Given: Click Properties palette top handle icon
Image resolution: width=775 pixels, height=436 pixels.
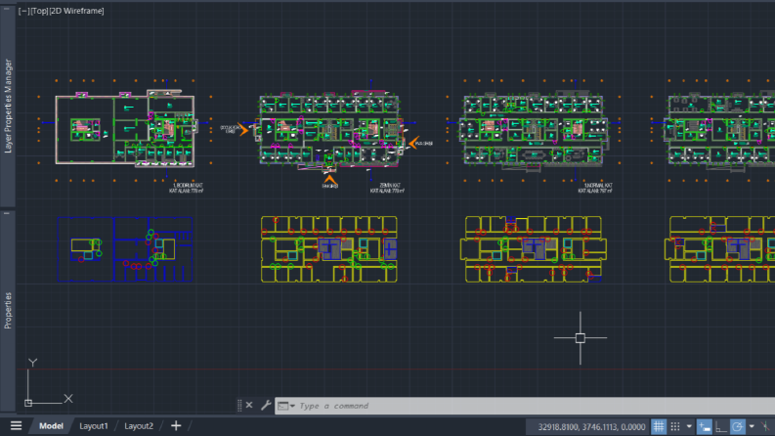Looking at the screenshot, I should click(7, 213).
